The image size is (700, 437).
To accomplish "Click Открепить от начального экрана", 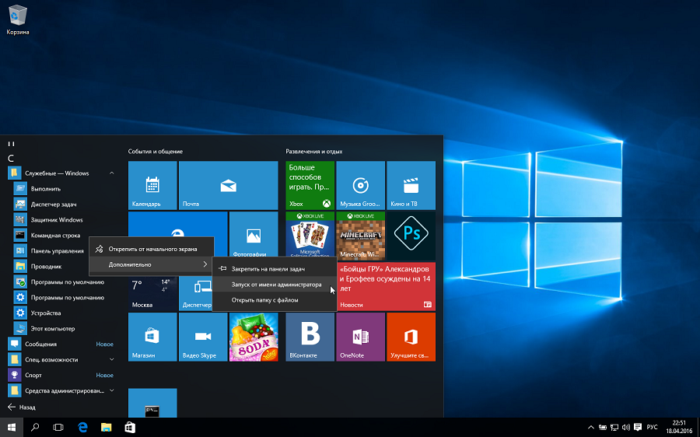I will pyautogui.click(x=152, y=249).
